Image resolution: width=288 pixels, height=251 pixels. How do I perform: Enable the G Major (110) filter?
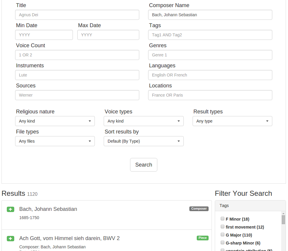click(223, 234)
